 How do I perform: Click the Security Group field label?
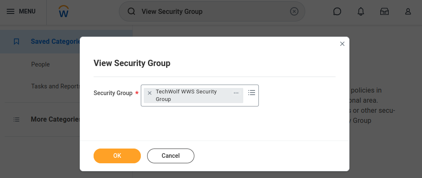point(113,93)
